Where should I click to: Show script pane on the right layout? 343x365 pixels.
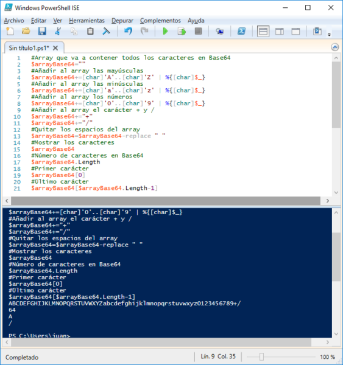[x=280, y=31]
